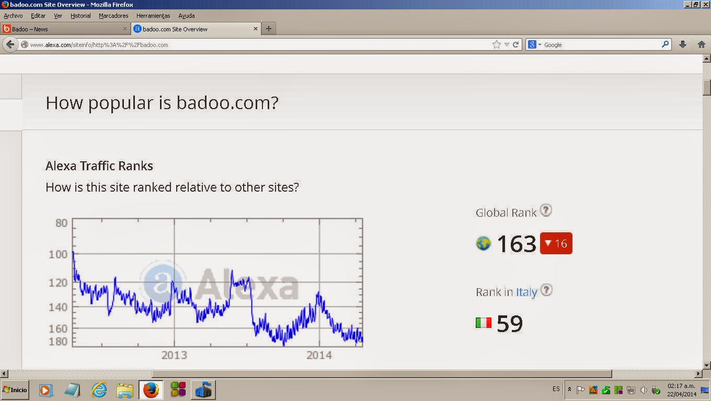
Task: Click the Alexa Traffic Ranks heading
Action: point(99,166)
